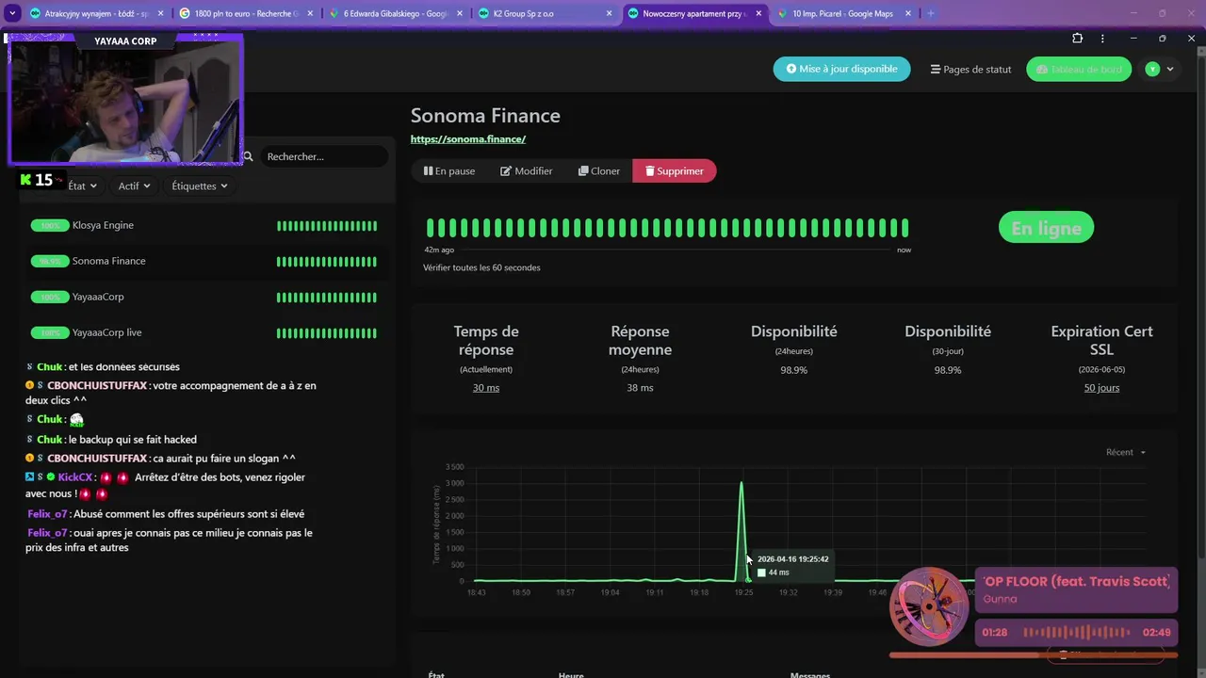
Task: Click the 30 ms response time value
Action: click(x=486, y=388)
